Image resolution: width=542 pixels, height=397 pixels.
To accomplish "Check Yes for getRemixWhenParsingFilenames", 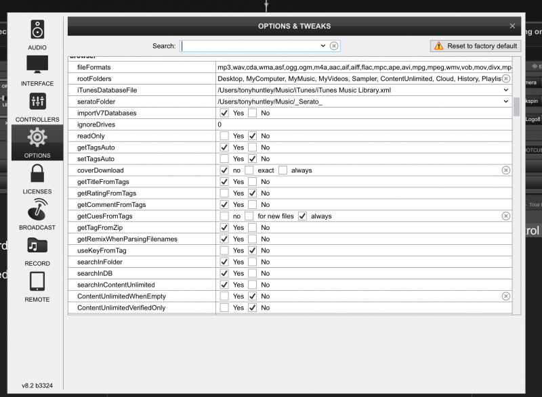I will tap(224, 239).
